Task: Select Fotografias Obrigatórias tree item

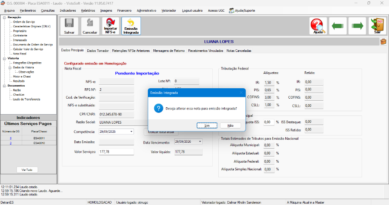Action: [27, 63]
